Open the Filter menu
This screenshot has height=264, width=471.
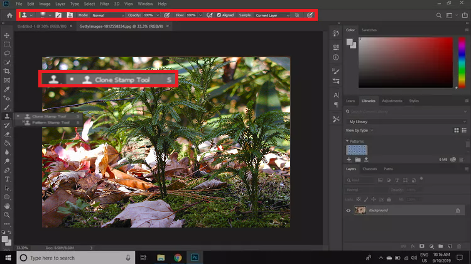(x=104, y=4)
